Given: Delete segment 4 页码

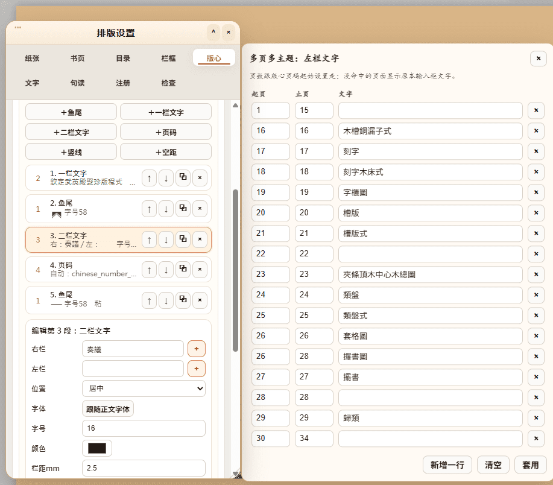Looking at the screenshot, I should [x=200, y=270].
